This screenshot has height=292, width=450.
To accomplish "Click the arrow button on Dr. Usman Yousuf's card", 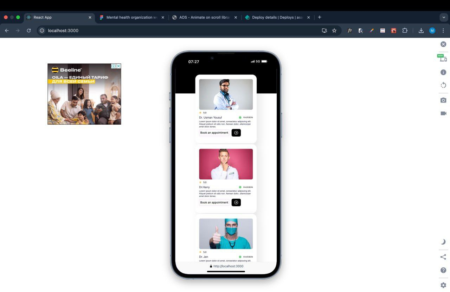I will pos(236,133).
